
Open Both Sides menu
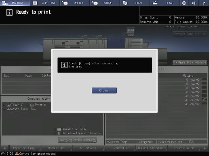coord(57,148)
